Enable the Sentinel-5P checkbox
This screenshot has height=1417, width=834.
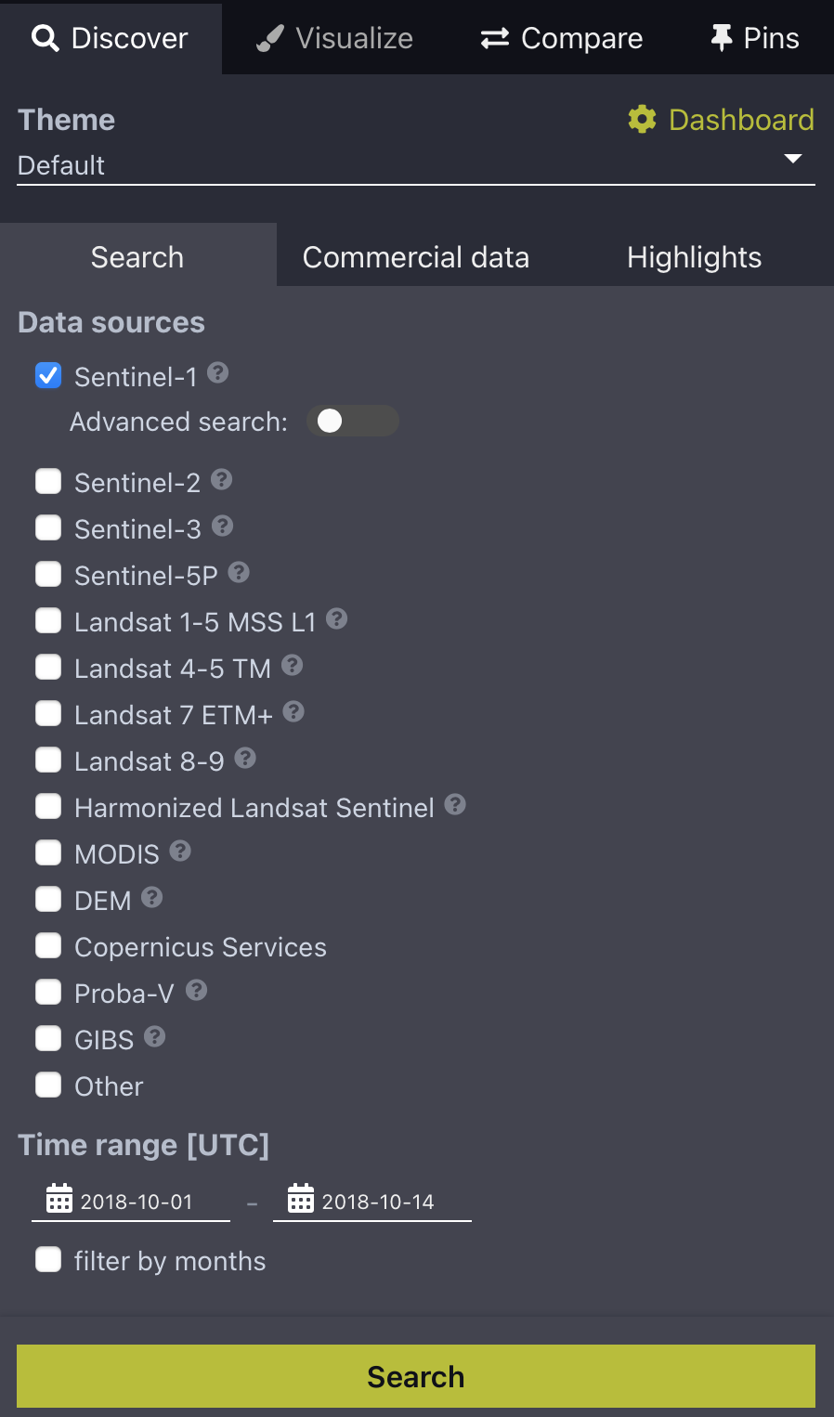point(48,575)
